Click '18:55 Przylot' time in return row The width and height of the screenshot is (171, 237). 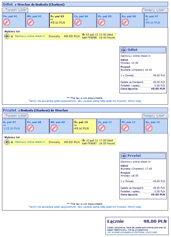(x=107, y=143)
